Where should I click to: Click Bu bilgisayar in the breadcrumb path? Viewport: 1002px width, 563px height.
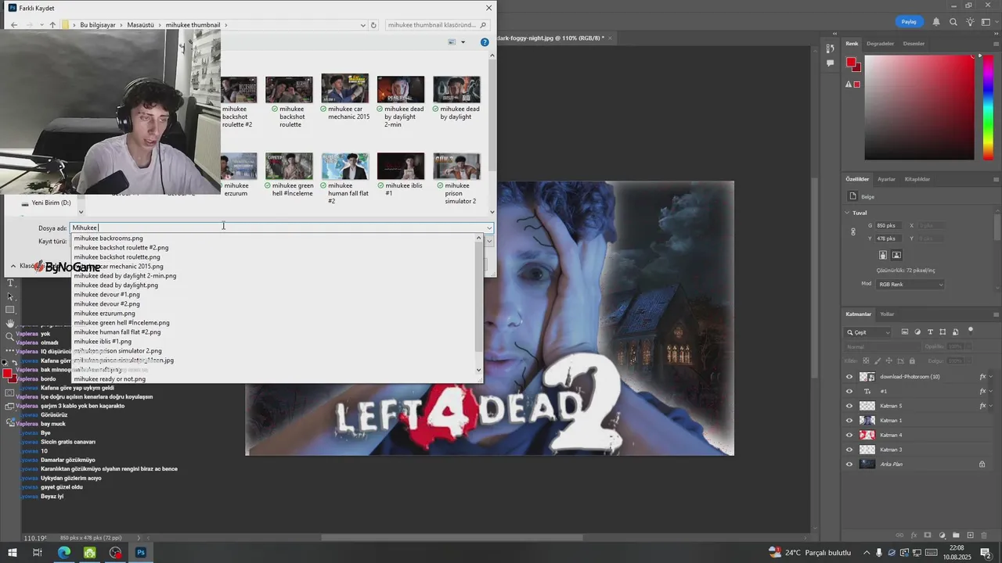click(x=98, y=25)
